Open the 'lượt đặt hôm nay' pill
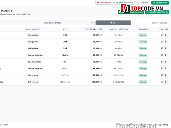This screenshot has width=171, height=128. (x=124, y=2)
